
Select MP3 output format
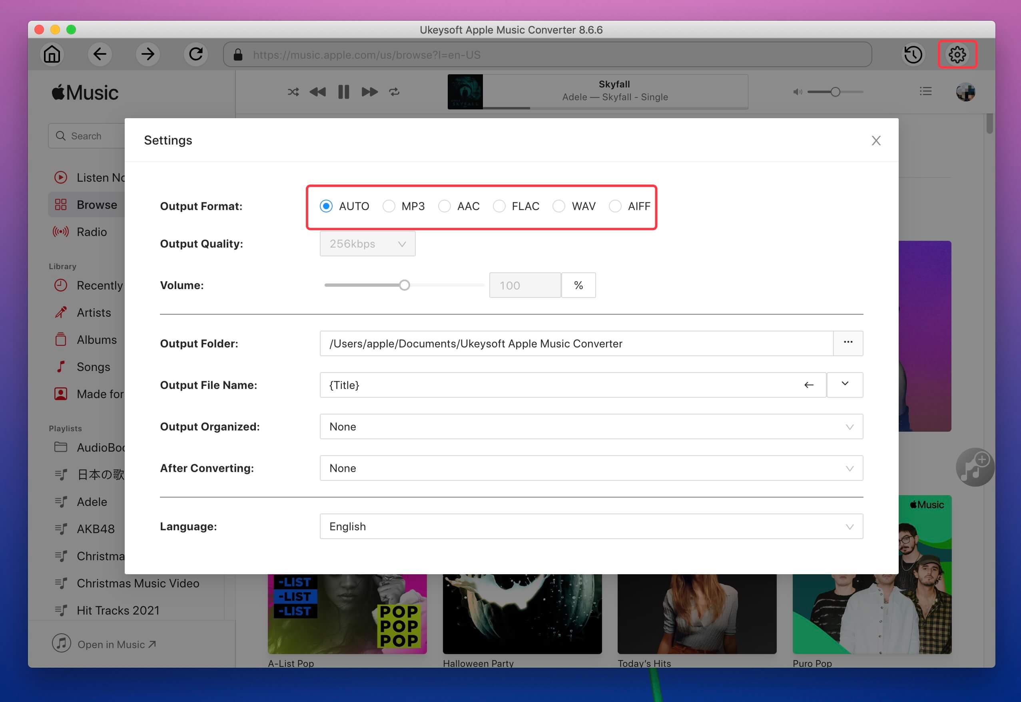(389, 205)
